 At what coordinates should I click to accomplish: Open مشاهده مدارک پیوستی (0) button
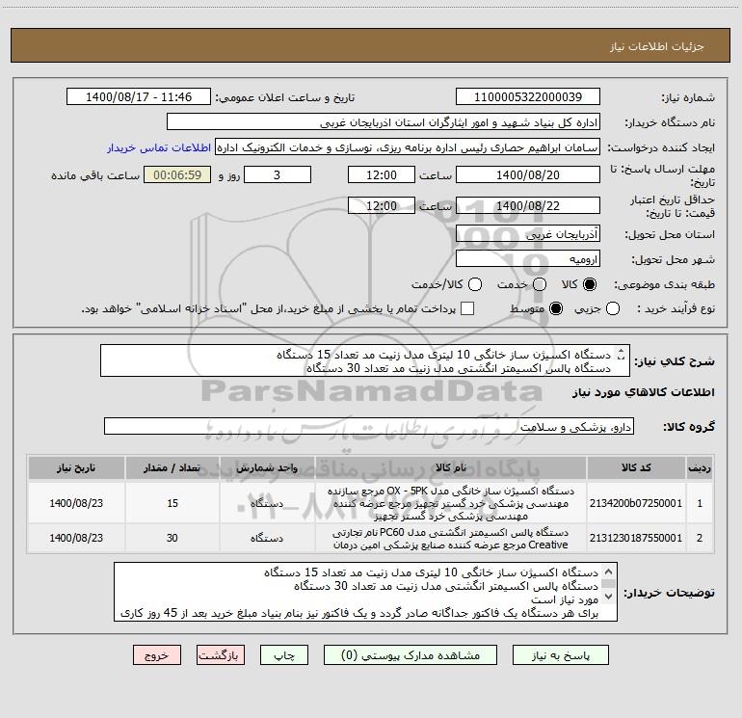[411, 655]
